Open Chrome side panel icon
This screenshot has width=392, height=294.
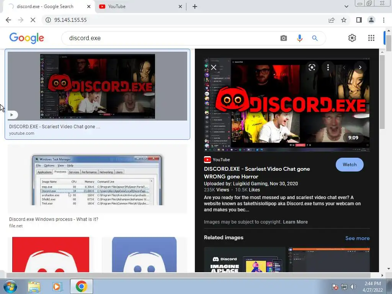tap(359, 20)
